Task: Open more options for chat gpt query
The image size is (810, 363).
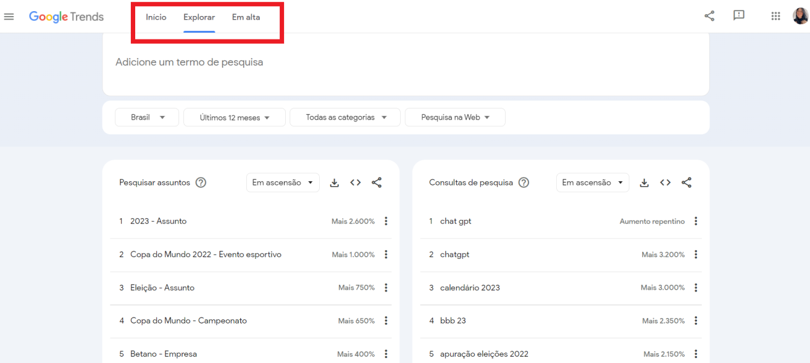Action: [x=696, y=221]
